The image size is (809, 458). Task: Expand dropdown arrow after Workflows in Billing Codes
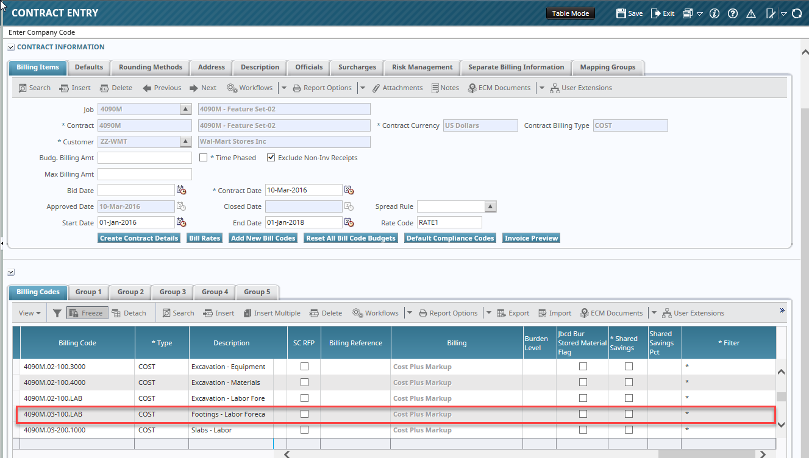409,313
